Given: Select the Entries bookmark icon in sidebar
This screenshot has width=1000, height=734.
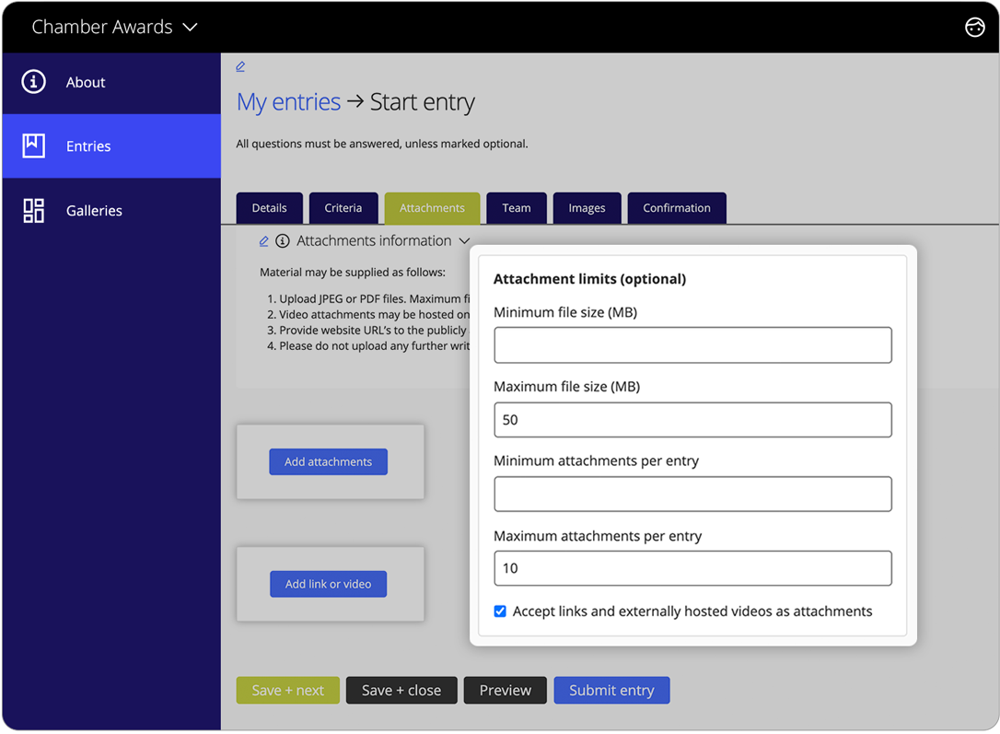Looking at the screenshot, I should pos(33,146).
